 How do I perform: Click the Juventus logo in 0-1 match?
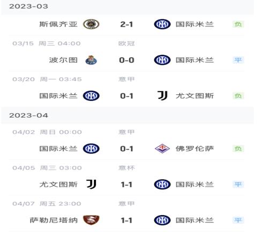[x=162, y=95]
